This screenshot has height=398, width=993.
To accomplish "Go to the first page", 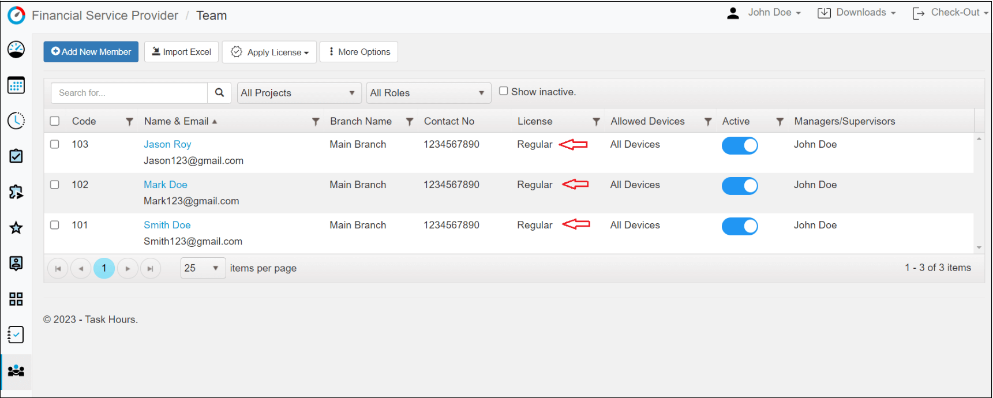I will point(58,268).
